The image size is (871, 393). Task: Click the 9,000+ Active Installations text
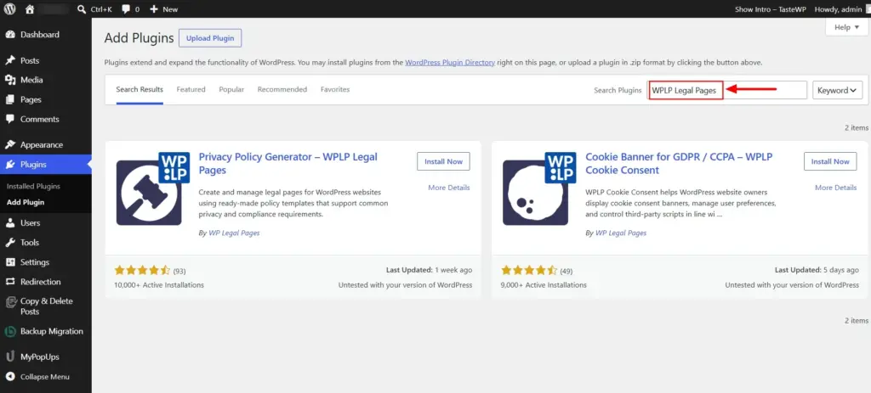(544, 285)
